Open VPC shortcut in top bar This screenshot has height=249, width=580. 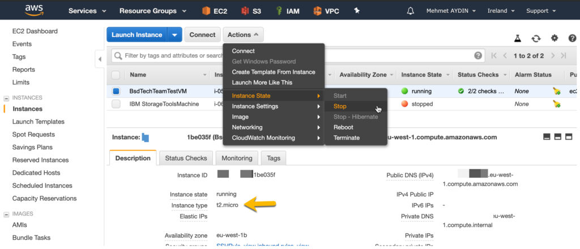(326, 11)
